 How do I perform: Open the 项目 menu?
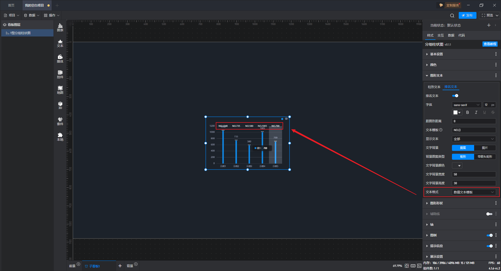(11, 15)
